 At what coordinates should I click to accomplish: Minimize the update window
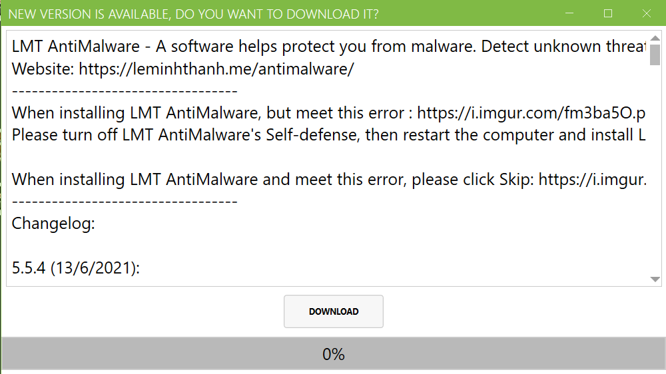click(571, 13)
